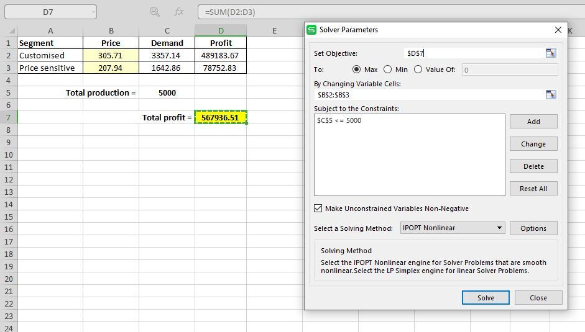Viewport: 585px width, 332px height.
Task: Close Solver Parameters dialog with the X
Action: (x=558, y=30)
